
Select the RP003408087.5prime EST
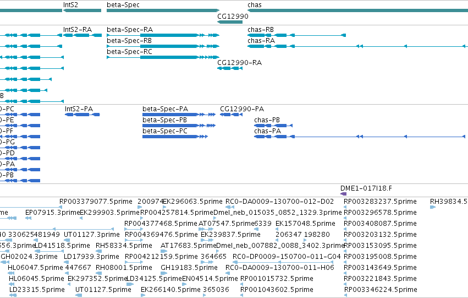pos(345,229)
